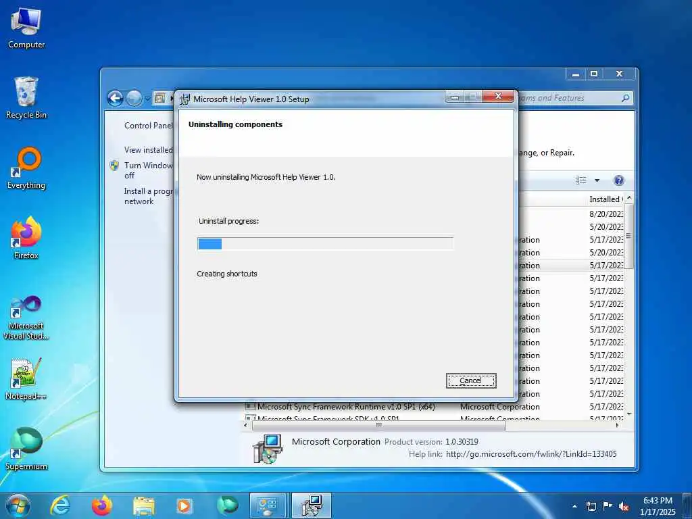Click the vertical scrollbar thumb of program list

[629, 236]
